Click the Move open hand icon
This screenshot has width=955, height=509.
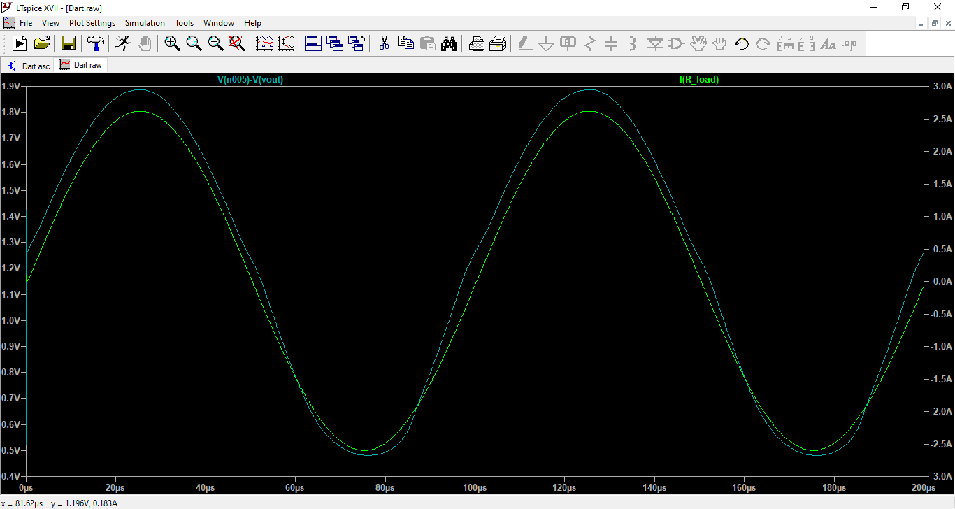698,43
